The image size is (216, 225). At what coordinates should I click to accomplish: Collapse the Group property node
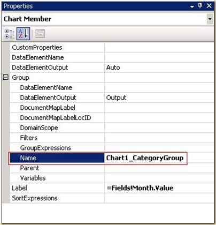point(6,77)
